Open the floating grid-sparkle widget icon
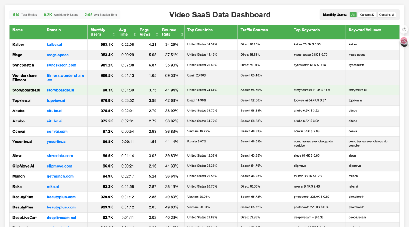Viewport: 409px width, 227px height. click(404, 30)
